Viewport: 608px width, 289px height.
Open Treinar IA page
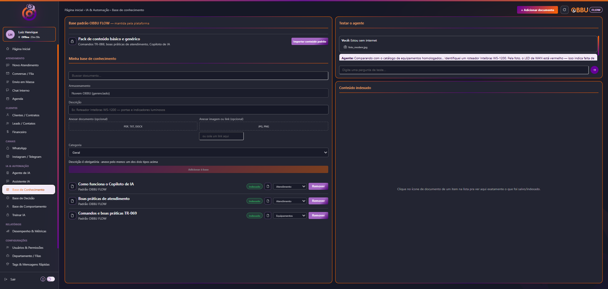tap(19, 215)
